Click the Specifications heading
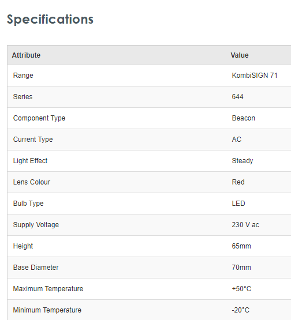The height and width of the screenshot is (320, 291). tap(50, 20)
